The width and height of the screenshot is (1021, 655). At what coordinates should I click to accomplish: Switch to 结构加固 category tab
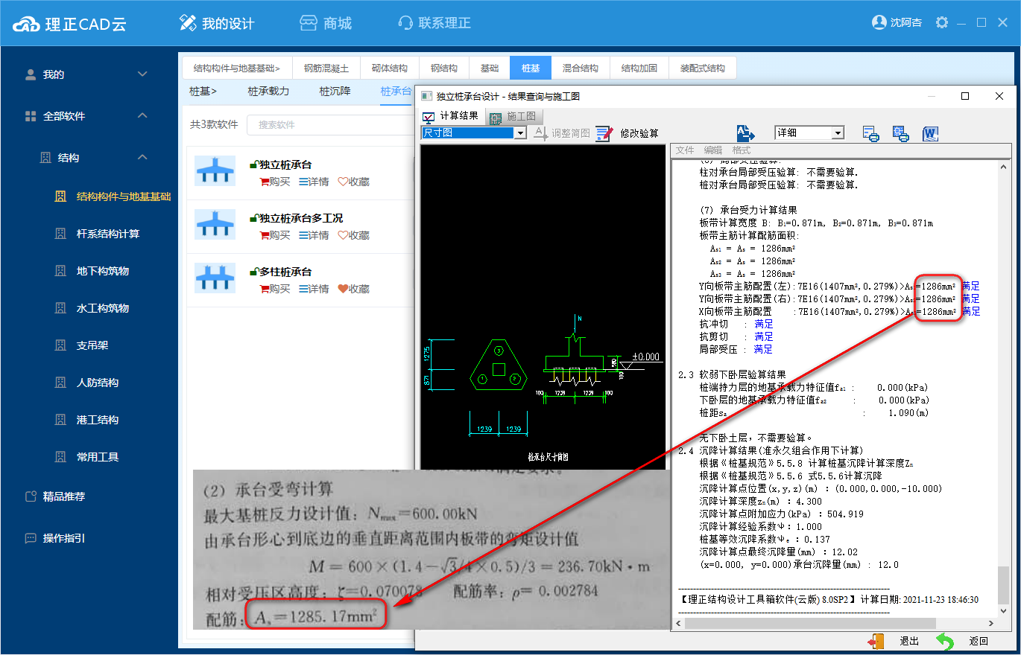[639, 68]
